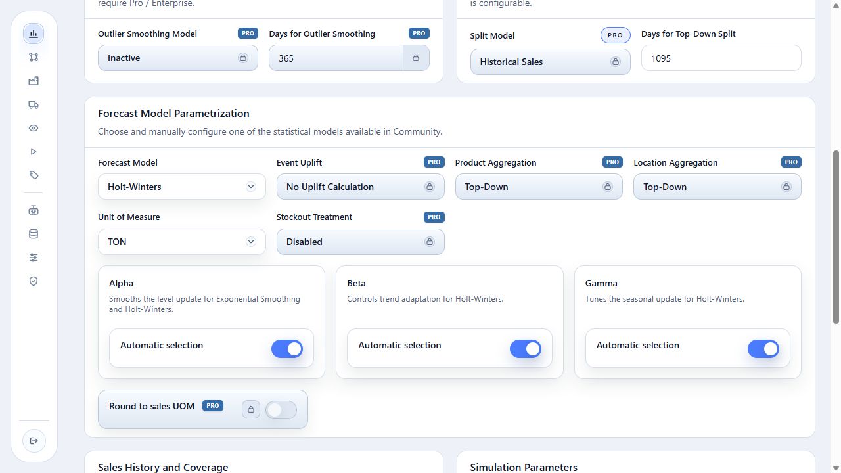Open the Unit of Measure TON dropdown
This screenshot has height=473, width=841.
(x=182, y=242)
